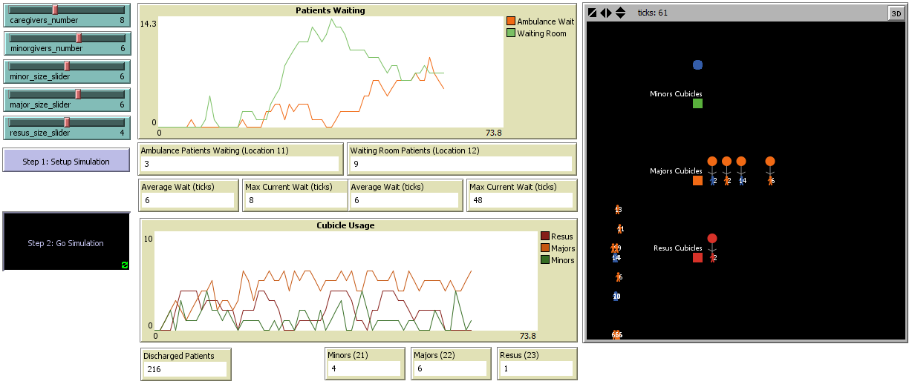The image size is (912, 384).
Task: Click the major_size_slider handle
Action: click(x=78, y=94)
